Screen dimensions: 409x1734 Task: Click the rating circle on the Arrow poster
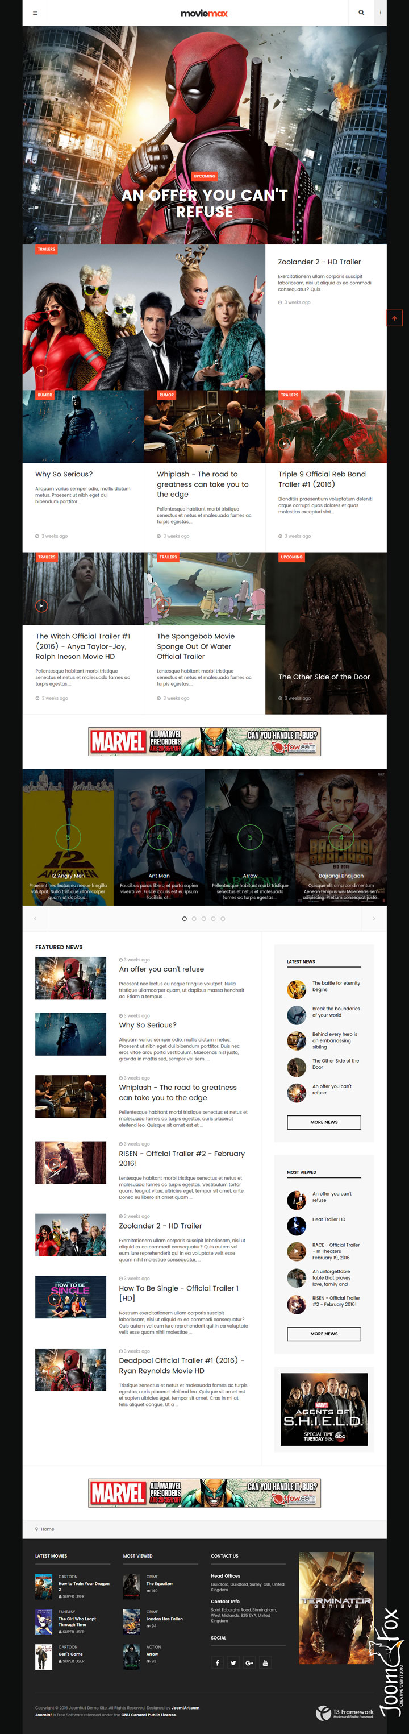point(251,837)
